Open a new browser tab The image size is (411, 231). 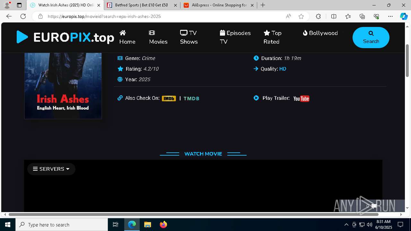point(263,5)
